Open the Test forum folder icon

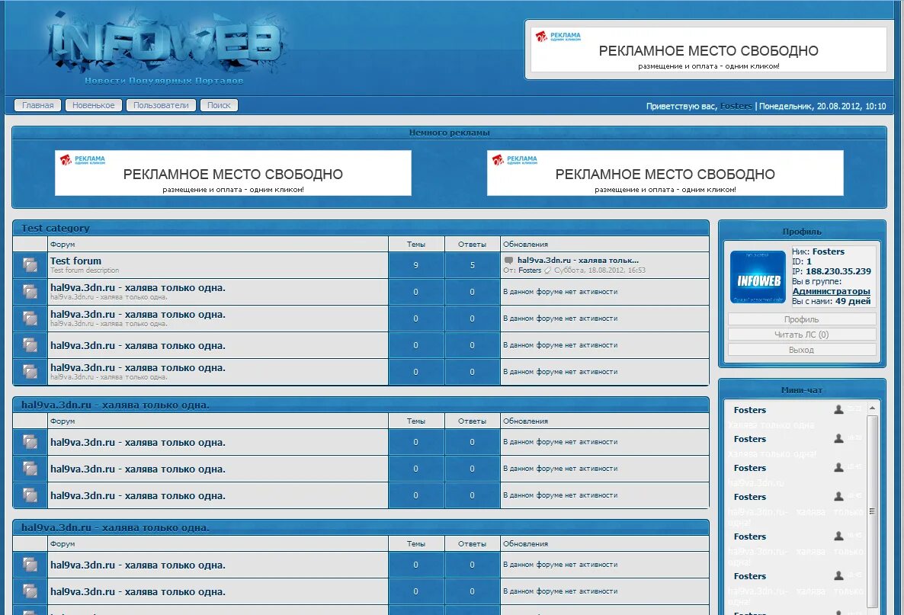tap(29, 265)
